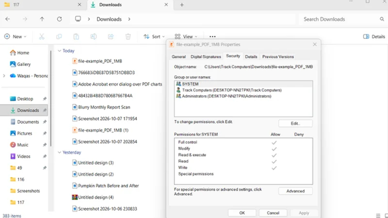This screenshot has width=388, height=218.
Task: Open Pictures in navigation pane
Action: click(x=24, y=133)
